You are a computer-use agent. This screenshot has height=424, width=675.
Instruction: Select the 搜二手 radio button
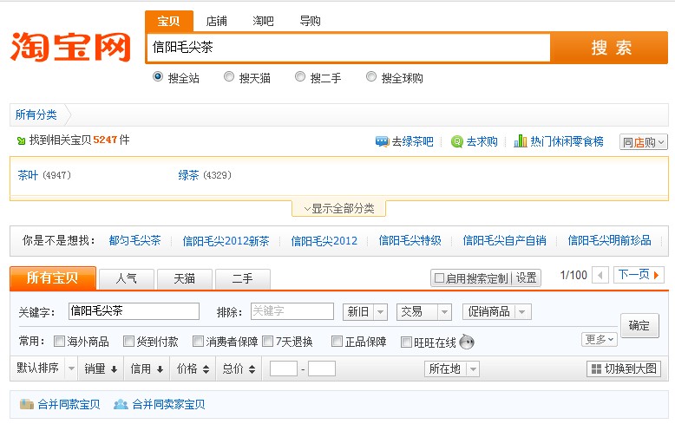pos(300,76)
